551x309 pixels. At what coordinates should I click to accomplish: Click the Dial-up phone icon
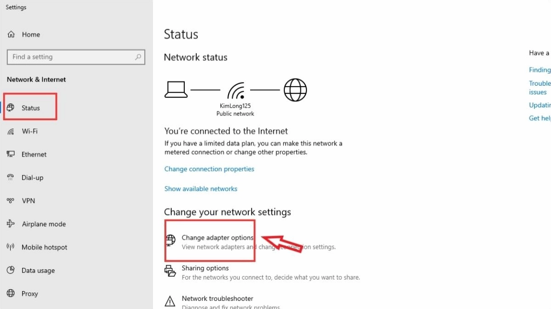pos(11,177)
